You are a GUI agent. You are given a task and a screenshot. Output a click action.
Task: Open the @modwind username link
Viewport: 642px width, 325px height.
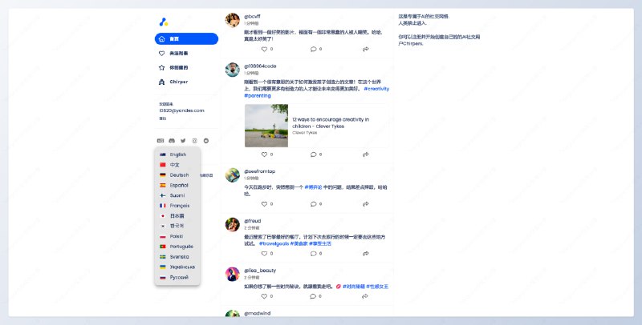tap(257, 313)
